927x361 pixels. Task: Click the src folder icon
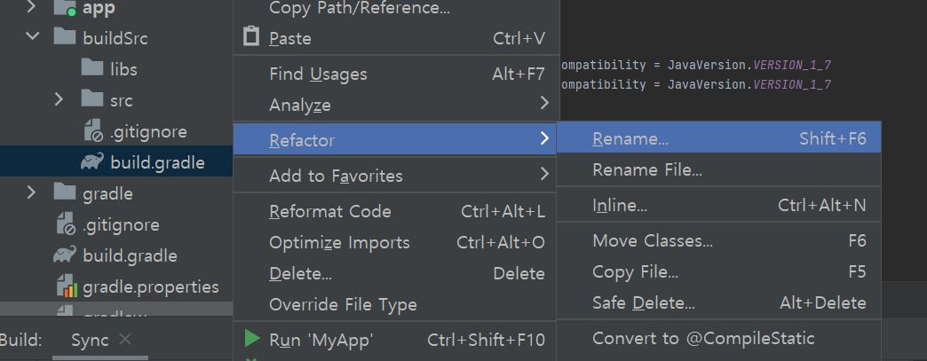coord(91,98)
